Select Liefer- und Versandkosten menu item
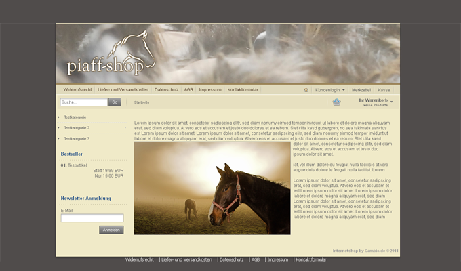The image size is (461, 271). point(123,89)
